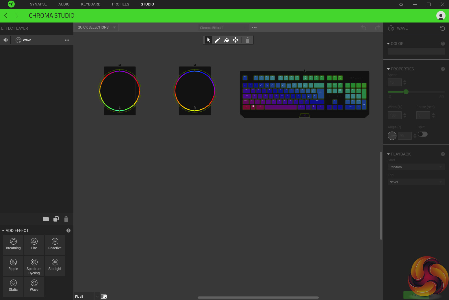Switch to the Audio tab
This screenshot has width=449, height=300.
(x=64, y=4)
